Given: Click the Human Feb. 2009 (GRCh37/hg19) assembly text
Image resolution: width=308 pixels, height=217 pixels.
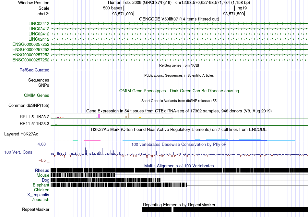Looking at the screenshot, I should point(140,3).
